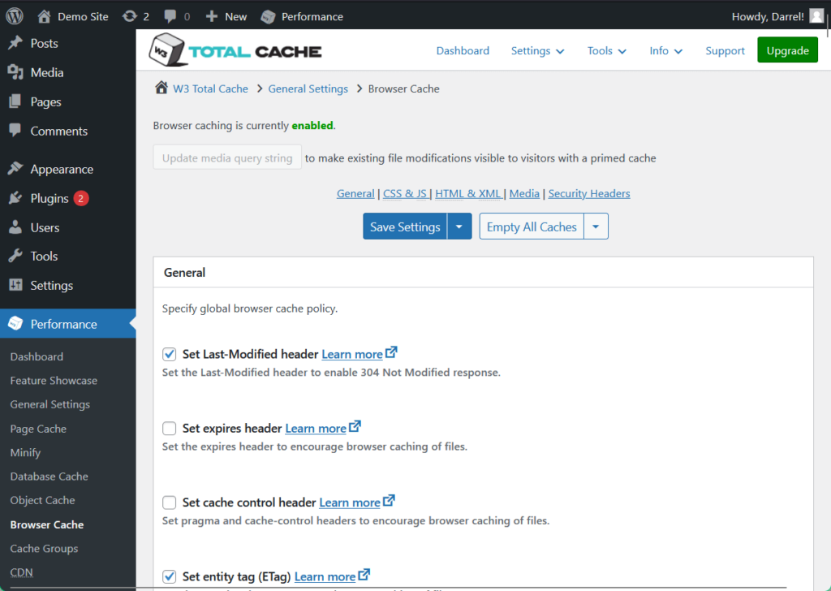Uncheck Set Last-Modified header checkbox
The height and width of the screenshot is (591, 831).
169,354
